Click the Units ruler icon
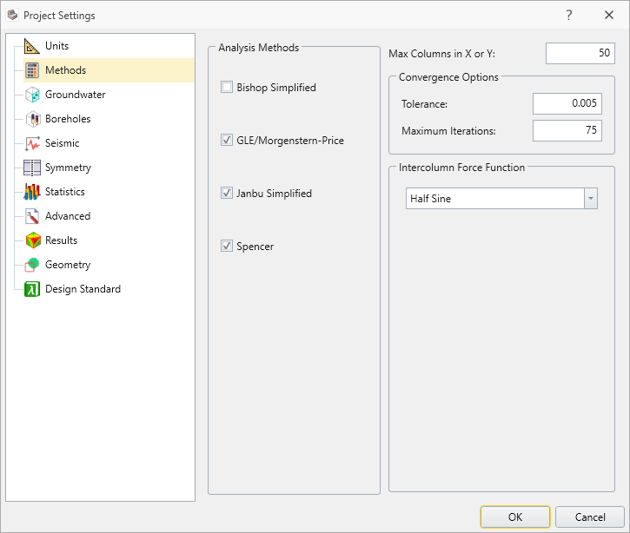The width and height of the screenshot is (630, 533). [32, 46]
